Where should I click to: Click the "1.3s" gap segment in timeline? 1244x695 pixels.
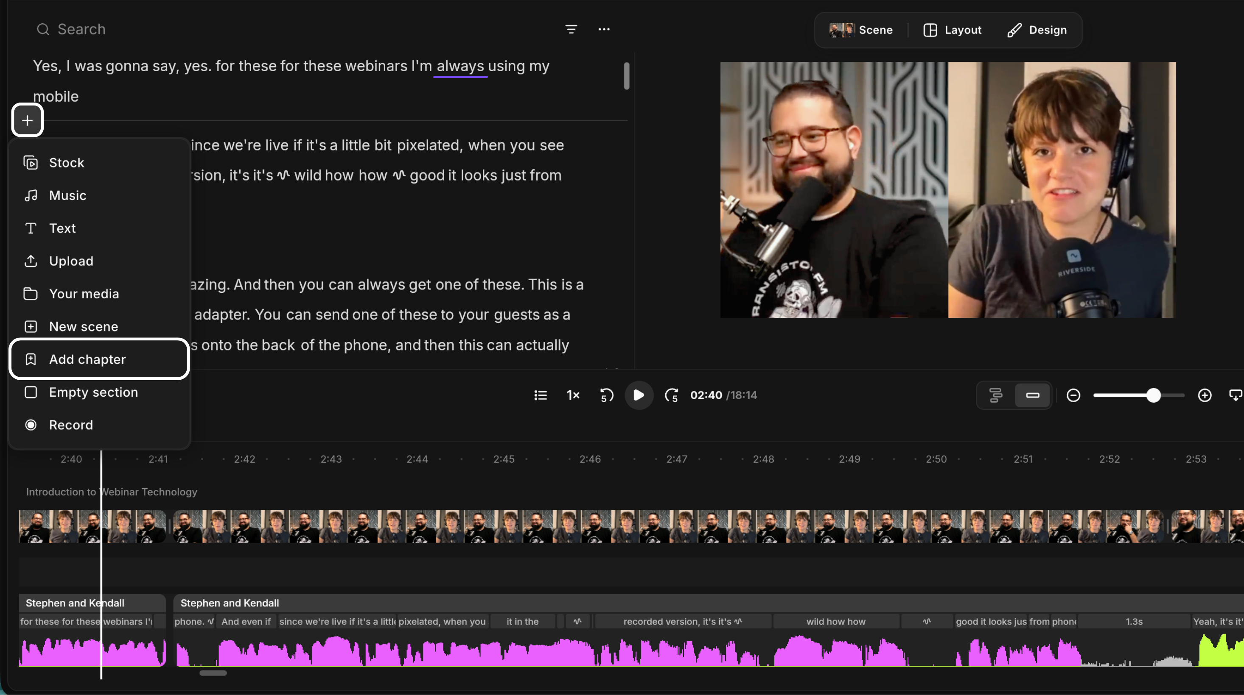coord(1134,622)
